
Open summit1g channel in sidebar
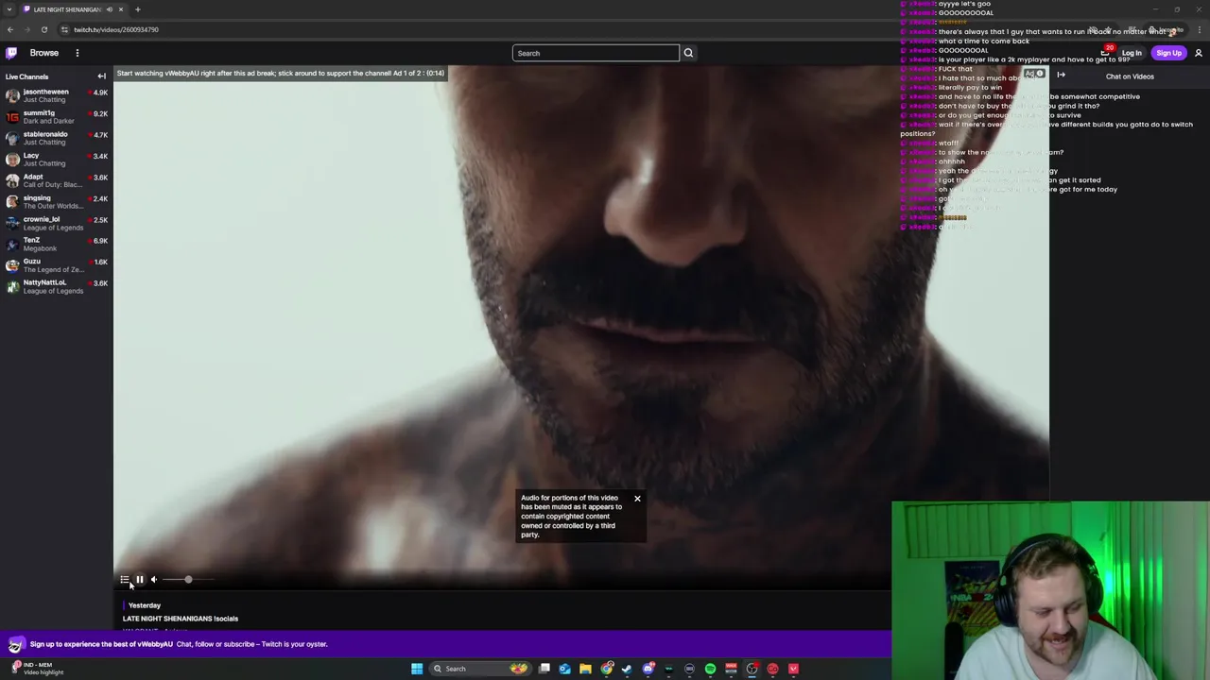57,117
